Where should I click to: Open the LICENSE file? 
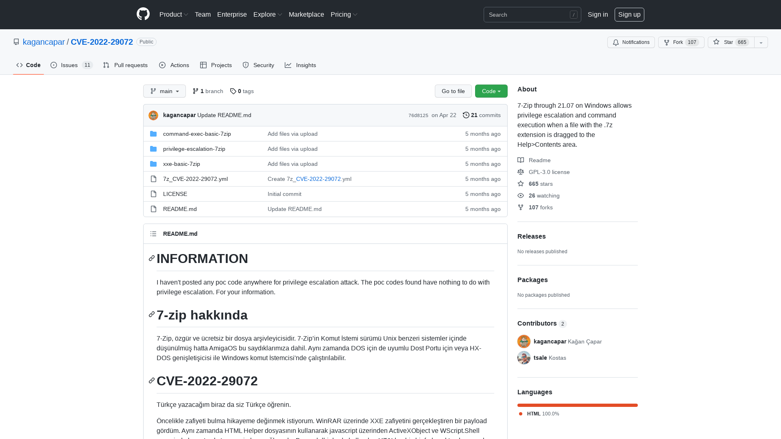click(175, 194)
